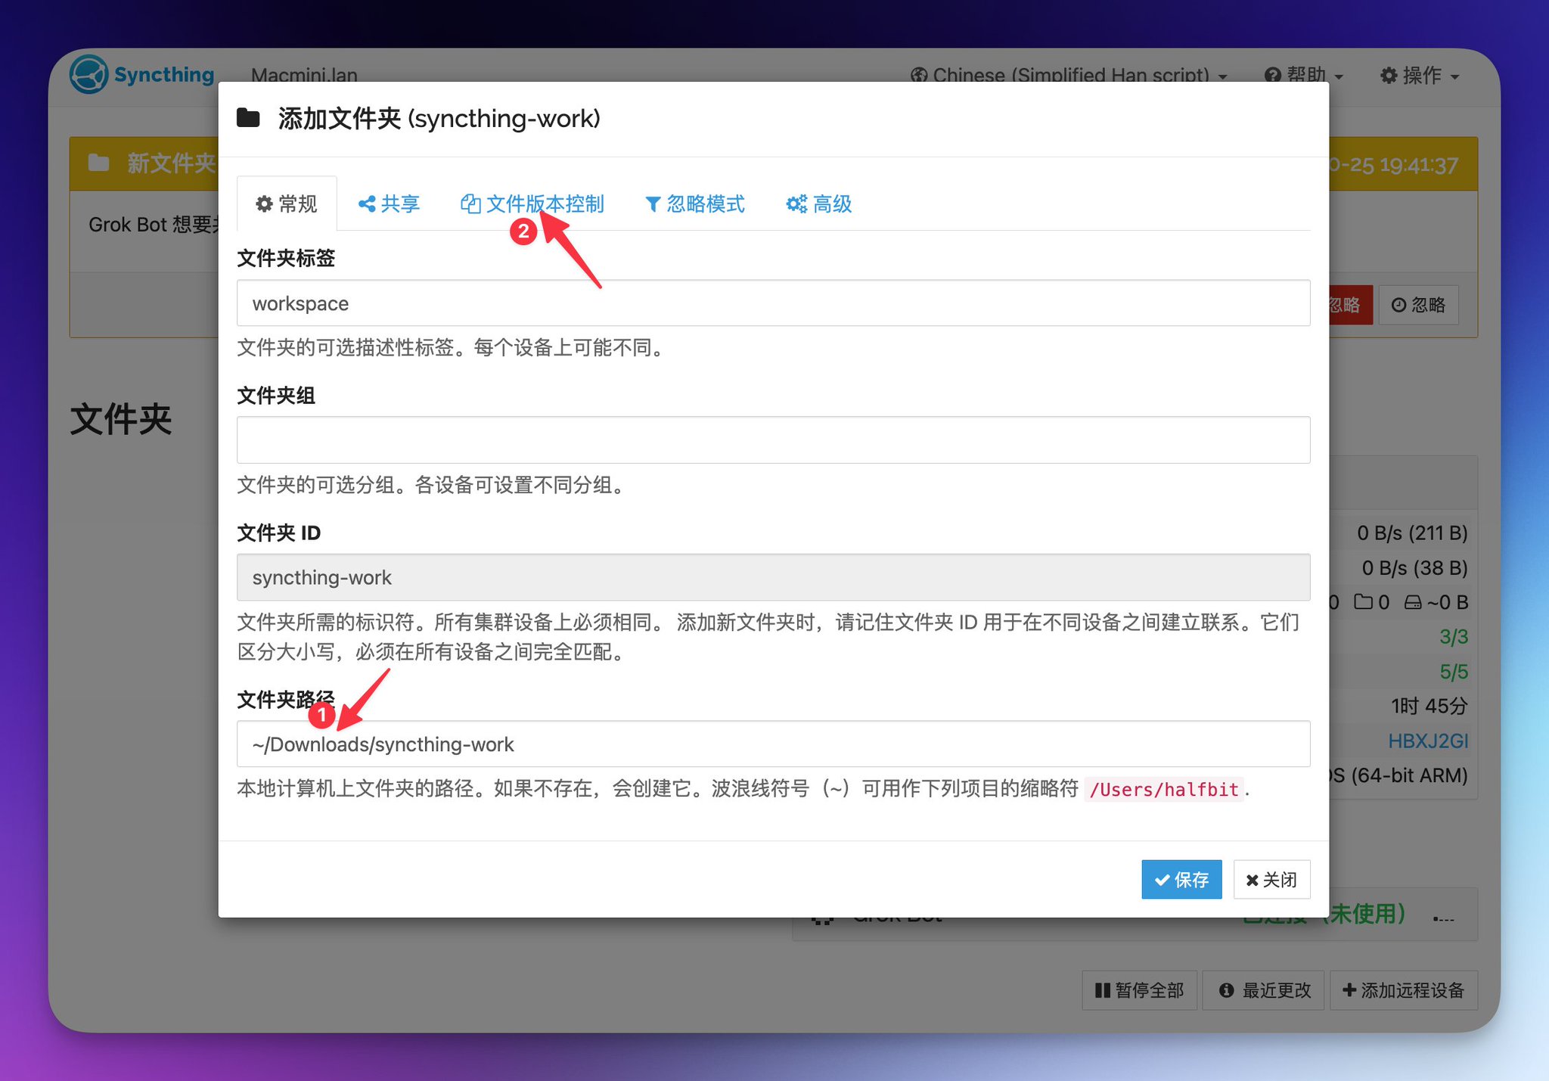Image resolution: width=1549 pixels, height=1081 pixels.
Task: Click the empty 文件夹组 input field
Action: [x=773, y=440]
